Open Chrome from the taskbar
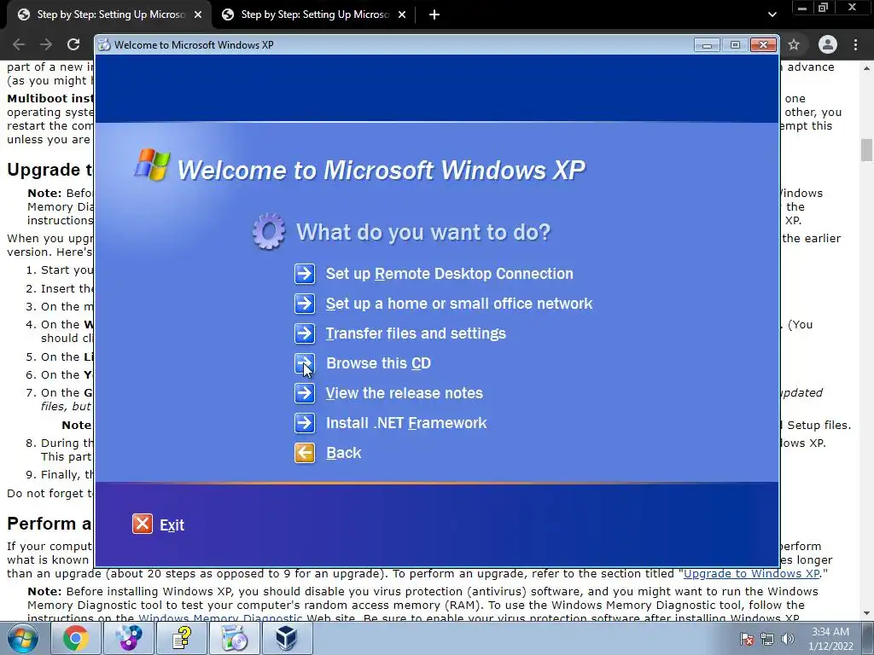 76,638
